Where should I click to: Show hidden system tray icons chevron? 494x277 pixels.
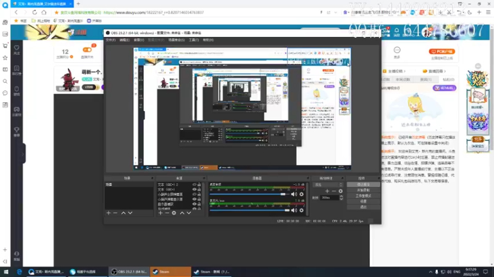(x=430, y=272)
